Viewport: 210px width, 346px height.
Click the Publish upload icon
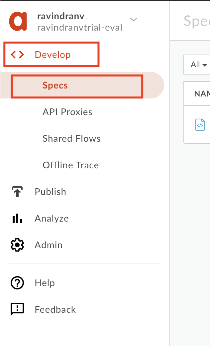point(17,192)
